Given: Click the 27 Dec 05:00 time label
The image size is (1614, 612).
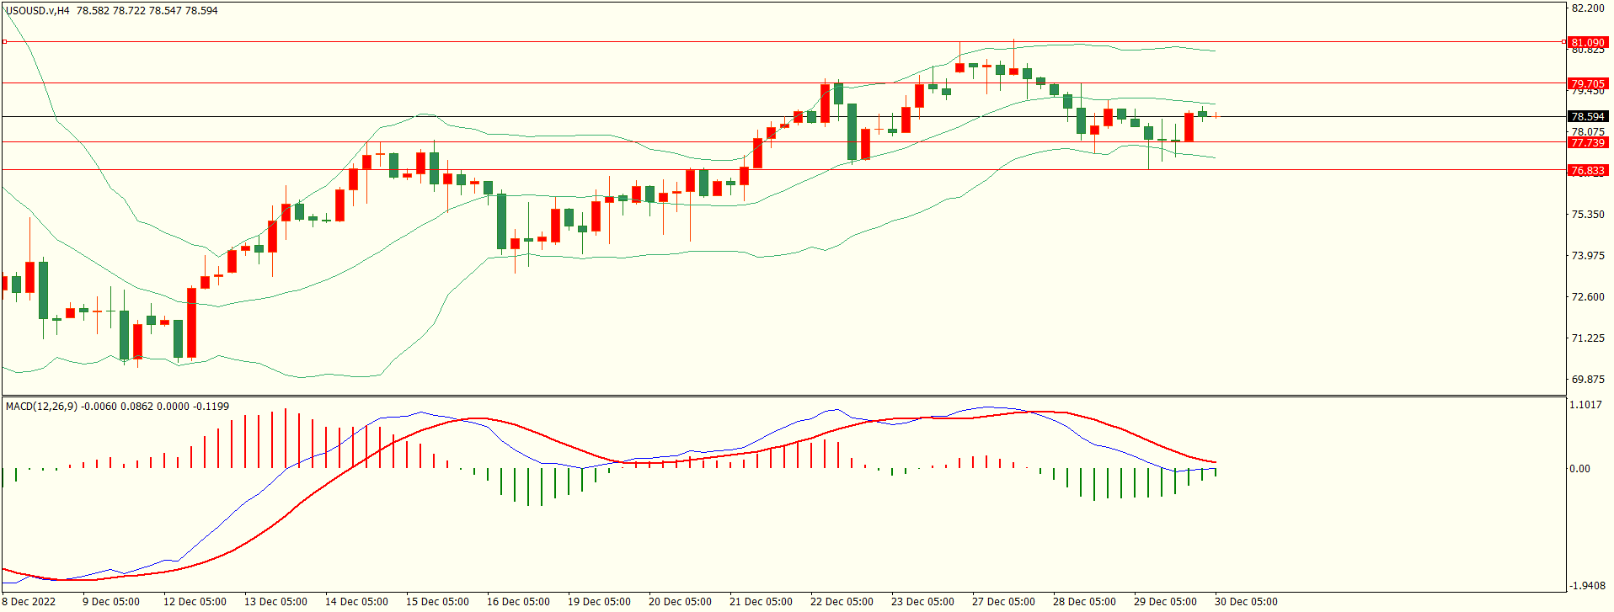Looking at the screenshot, I should pos(1003,602).
